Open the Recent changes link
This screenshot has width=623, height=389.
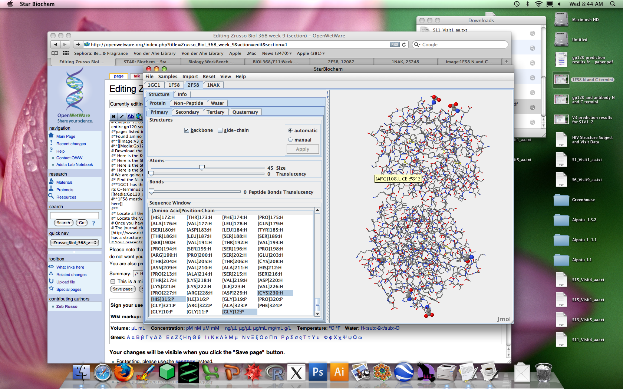71,144
